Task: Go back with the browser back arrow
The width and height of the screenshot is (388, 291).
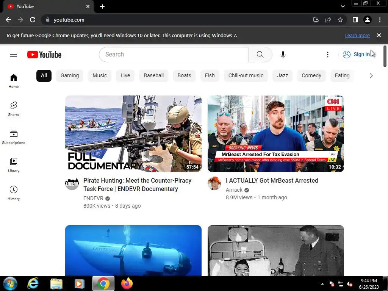Action: (8, 20)
